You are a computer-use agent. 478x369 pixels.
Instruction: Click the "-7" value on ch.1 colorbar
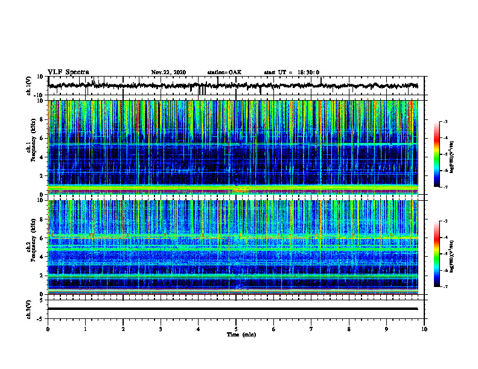445,187
